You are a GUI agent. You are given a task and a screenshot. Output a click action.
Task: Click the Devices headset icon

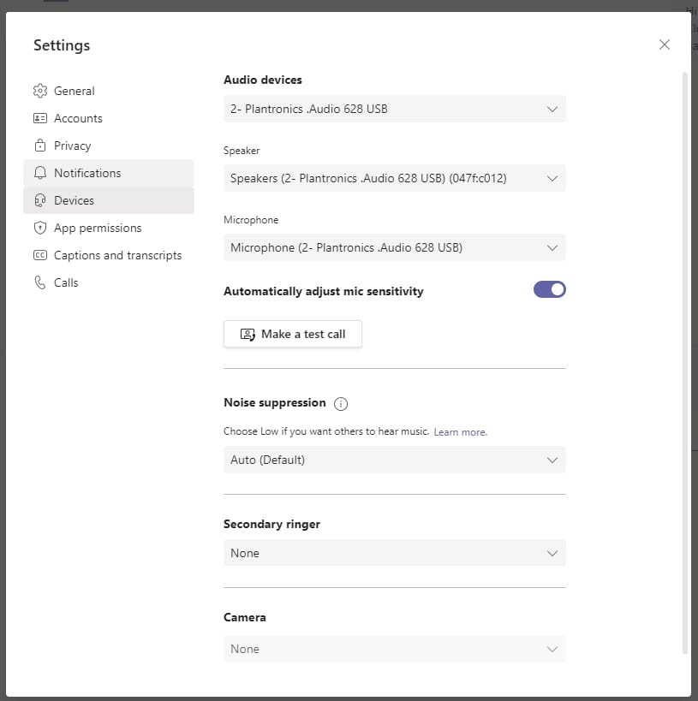[39, 200]
